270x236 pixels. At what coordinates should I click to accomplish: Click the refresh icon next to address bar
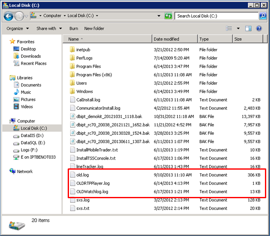[168, 16]
